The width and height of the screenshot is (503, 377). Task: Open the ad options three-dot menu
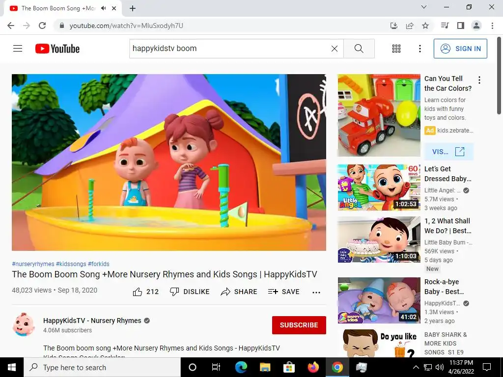coord(479,80)
